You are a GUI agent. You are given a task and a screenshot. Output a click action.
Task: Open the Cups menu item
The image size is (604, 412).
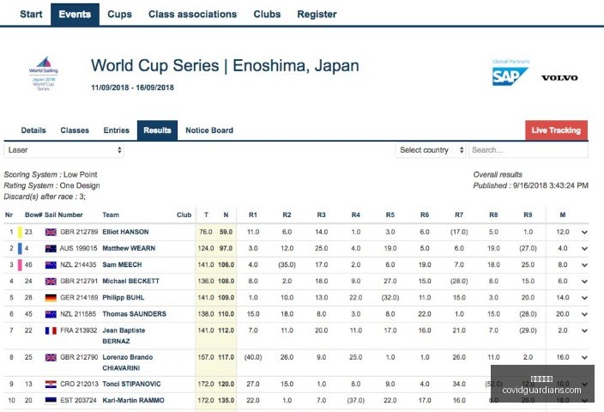pos(119,15)
